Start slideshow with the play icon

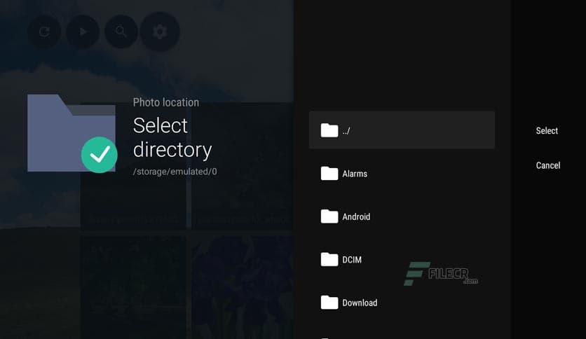[x=83, y=32]
